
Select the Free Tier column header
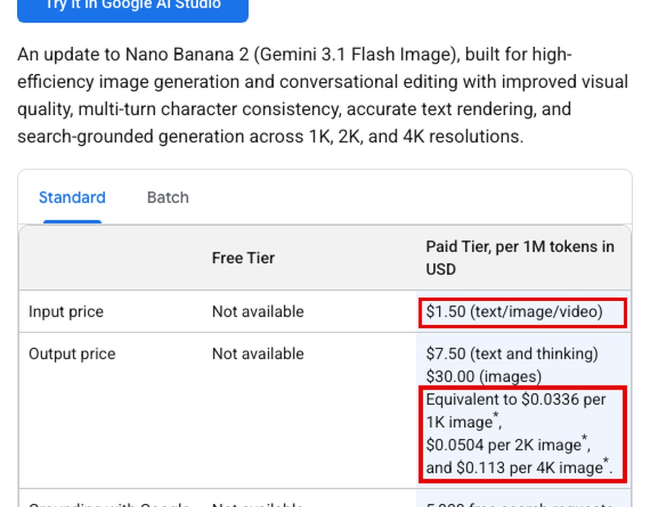pyautogui.click(x=243, y=258)
